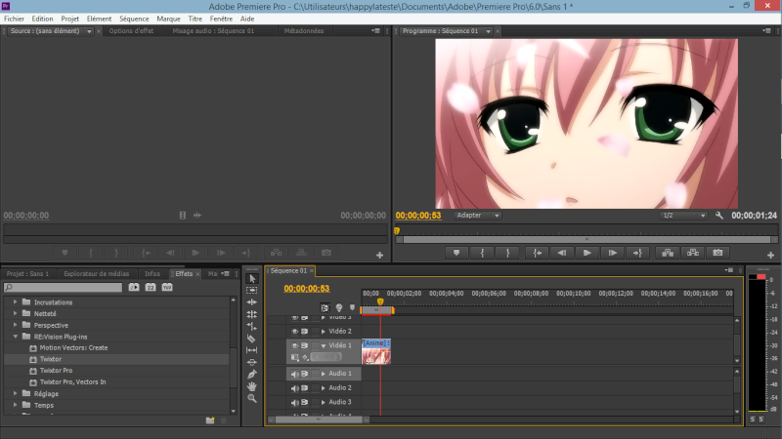Open the Fenêtre menu
782x439 pixels.
(221, 19)
